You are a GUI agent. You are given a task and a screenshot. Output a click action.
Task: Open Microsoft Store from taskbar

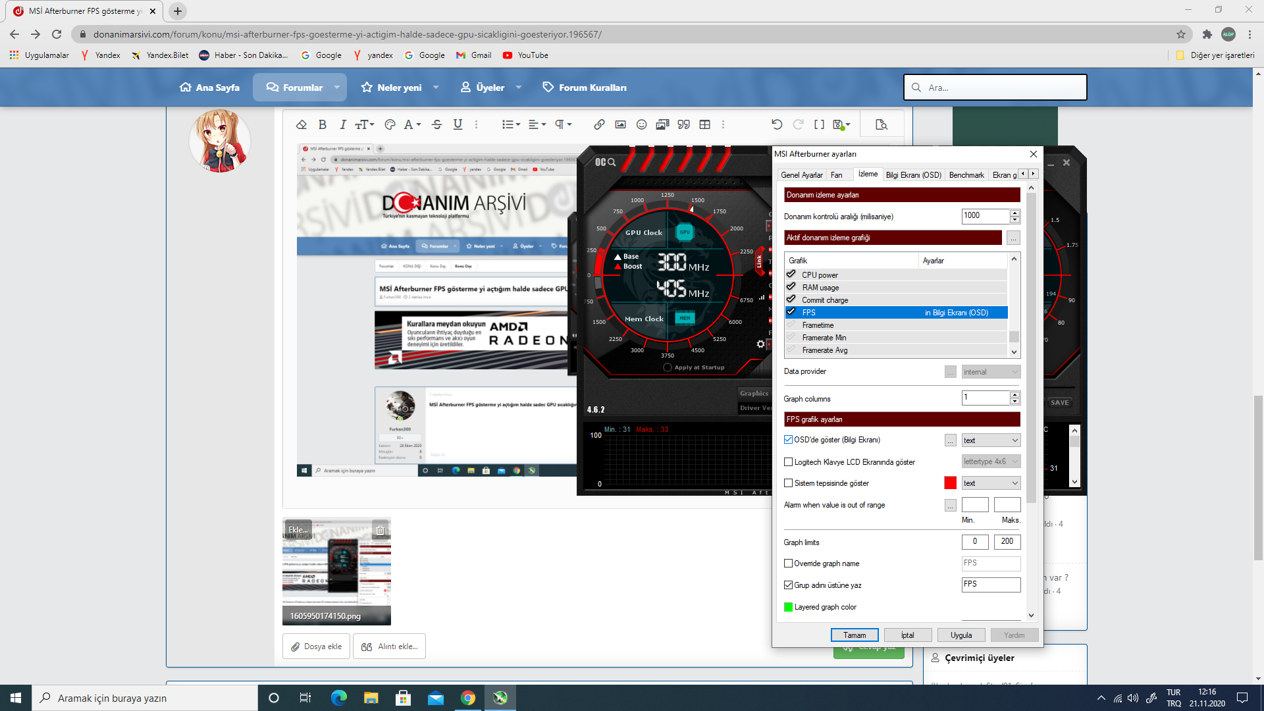pos(404,698)
